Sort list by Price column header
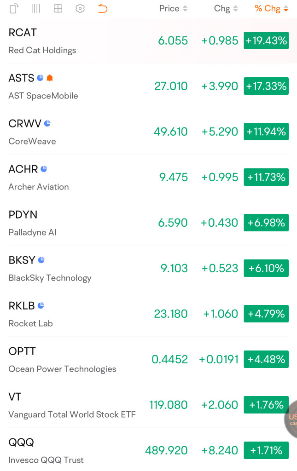297x471 pixels. pyautogui.click(x=173, y=8)
